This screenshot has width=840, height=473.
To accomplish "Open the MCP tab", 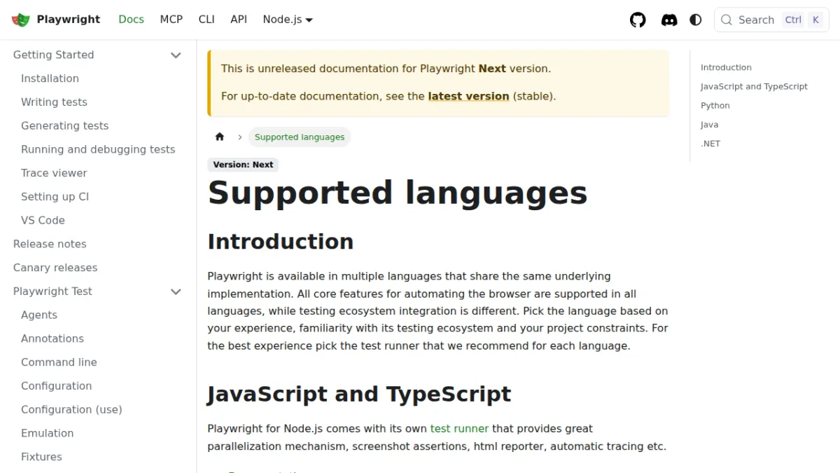I will (x=171, y=20).
